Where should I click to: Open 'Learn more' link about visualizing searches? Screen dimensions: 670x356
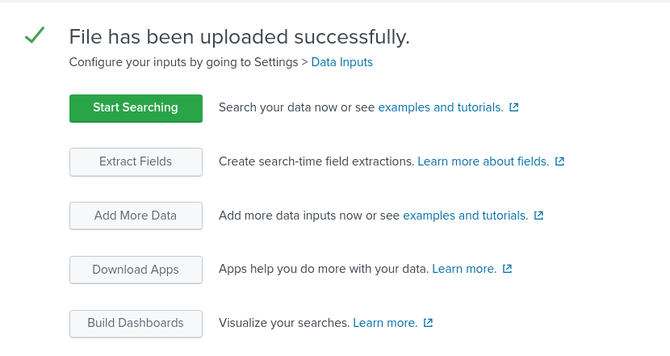coord(385,323)
